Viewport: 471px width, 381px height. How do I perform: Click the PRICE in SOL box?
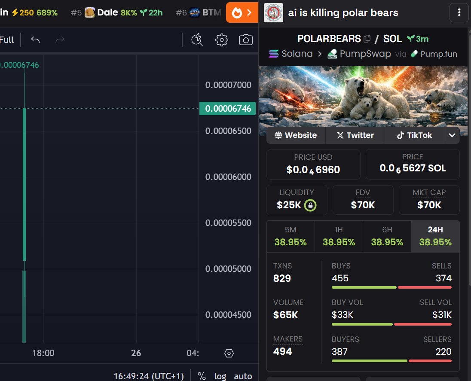(413, 164)
